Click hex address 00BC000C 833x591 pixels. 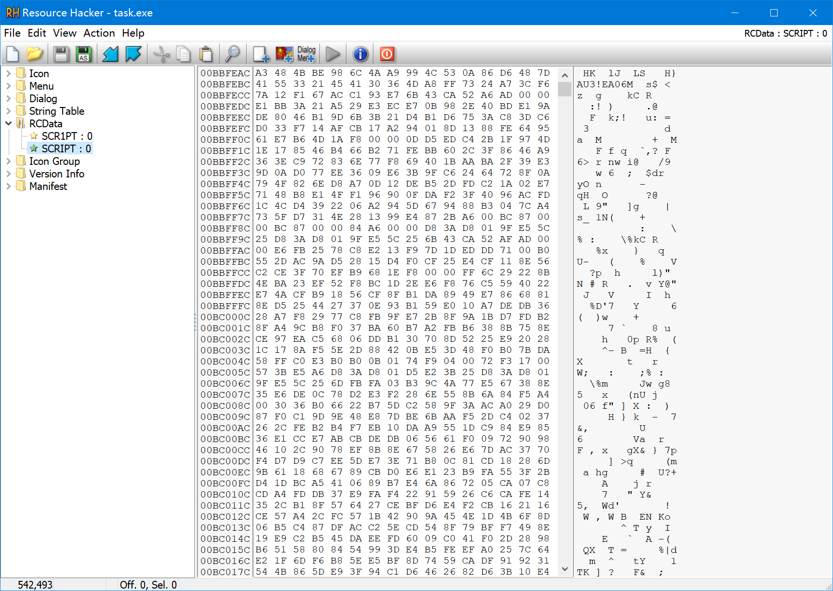225,317
